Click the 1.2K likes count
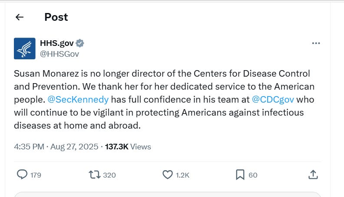 pos(182,175)
